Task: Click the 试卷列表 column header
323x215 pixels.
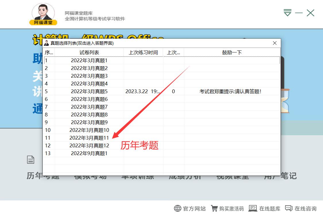Action: click(x=90, y=52)
